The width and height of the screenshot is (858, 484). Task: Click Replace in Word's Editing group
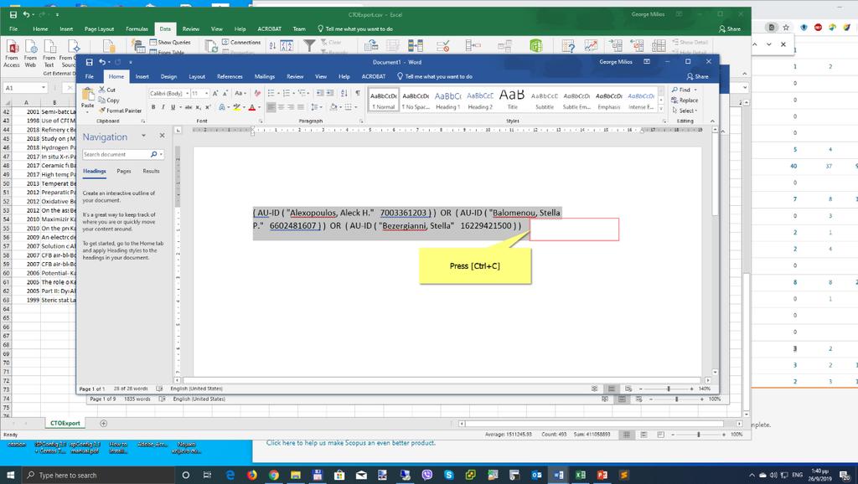pos(685,100)
